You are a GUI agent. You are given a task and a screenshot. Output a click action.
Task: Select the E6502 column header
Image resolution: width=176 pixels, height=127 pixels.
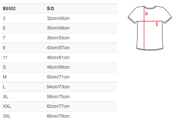click(9, 9)
